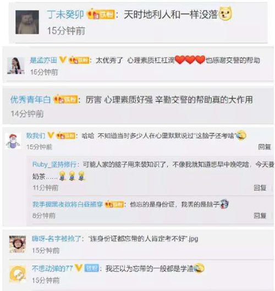
Task: Click the fan badge beside 优秀青年白
Action: tap(65, 100)
